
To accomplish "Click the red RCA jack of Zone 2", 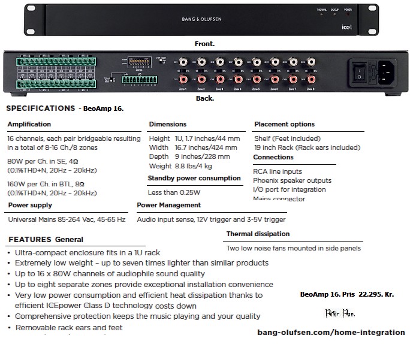I will pos(201,79).
